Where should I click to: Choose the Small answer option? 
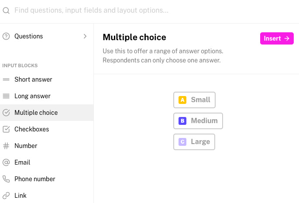click(194, 100)
